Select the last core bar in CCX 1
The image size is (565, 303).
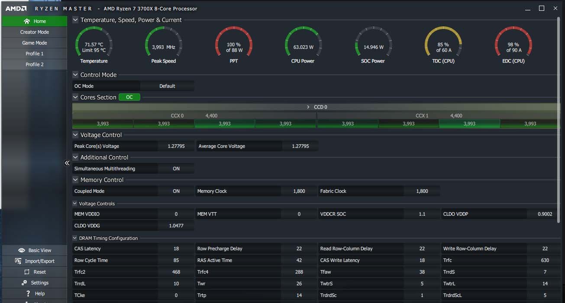coord(530,124)
